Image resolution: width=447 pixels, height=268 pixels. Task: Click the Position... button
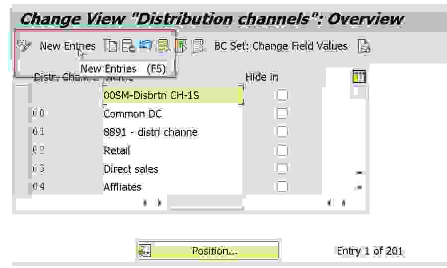(x=208, y=251)
